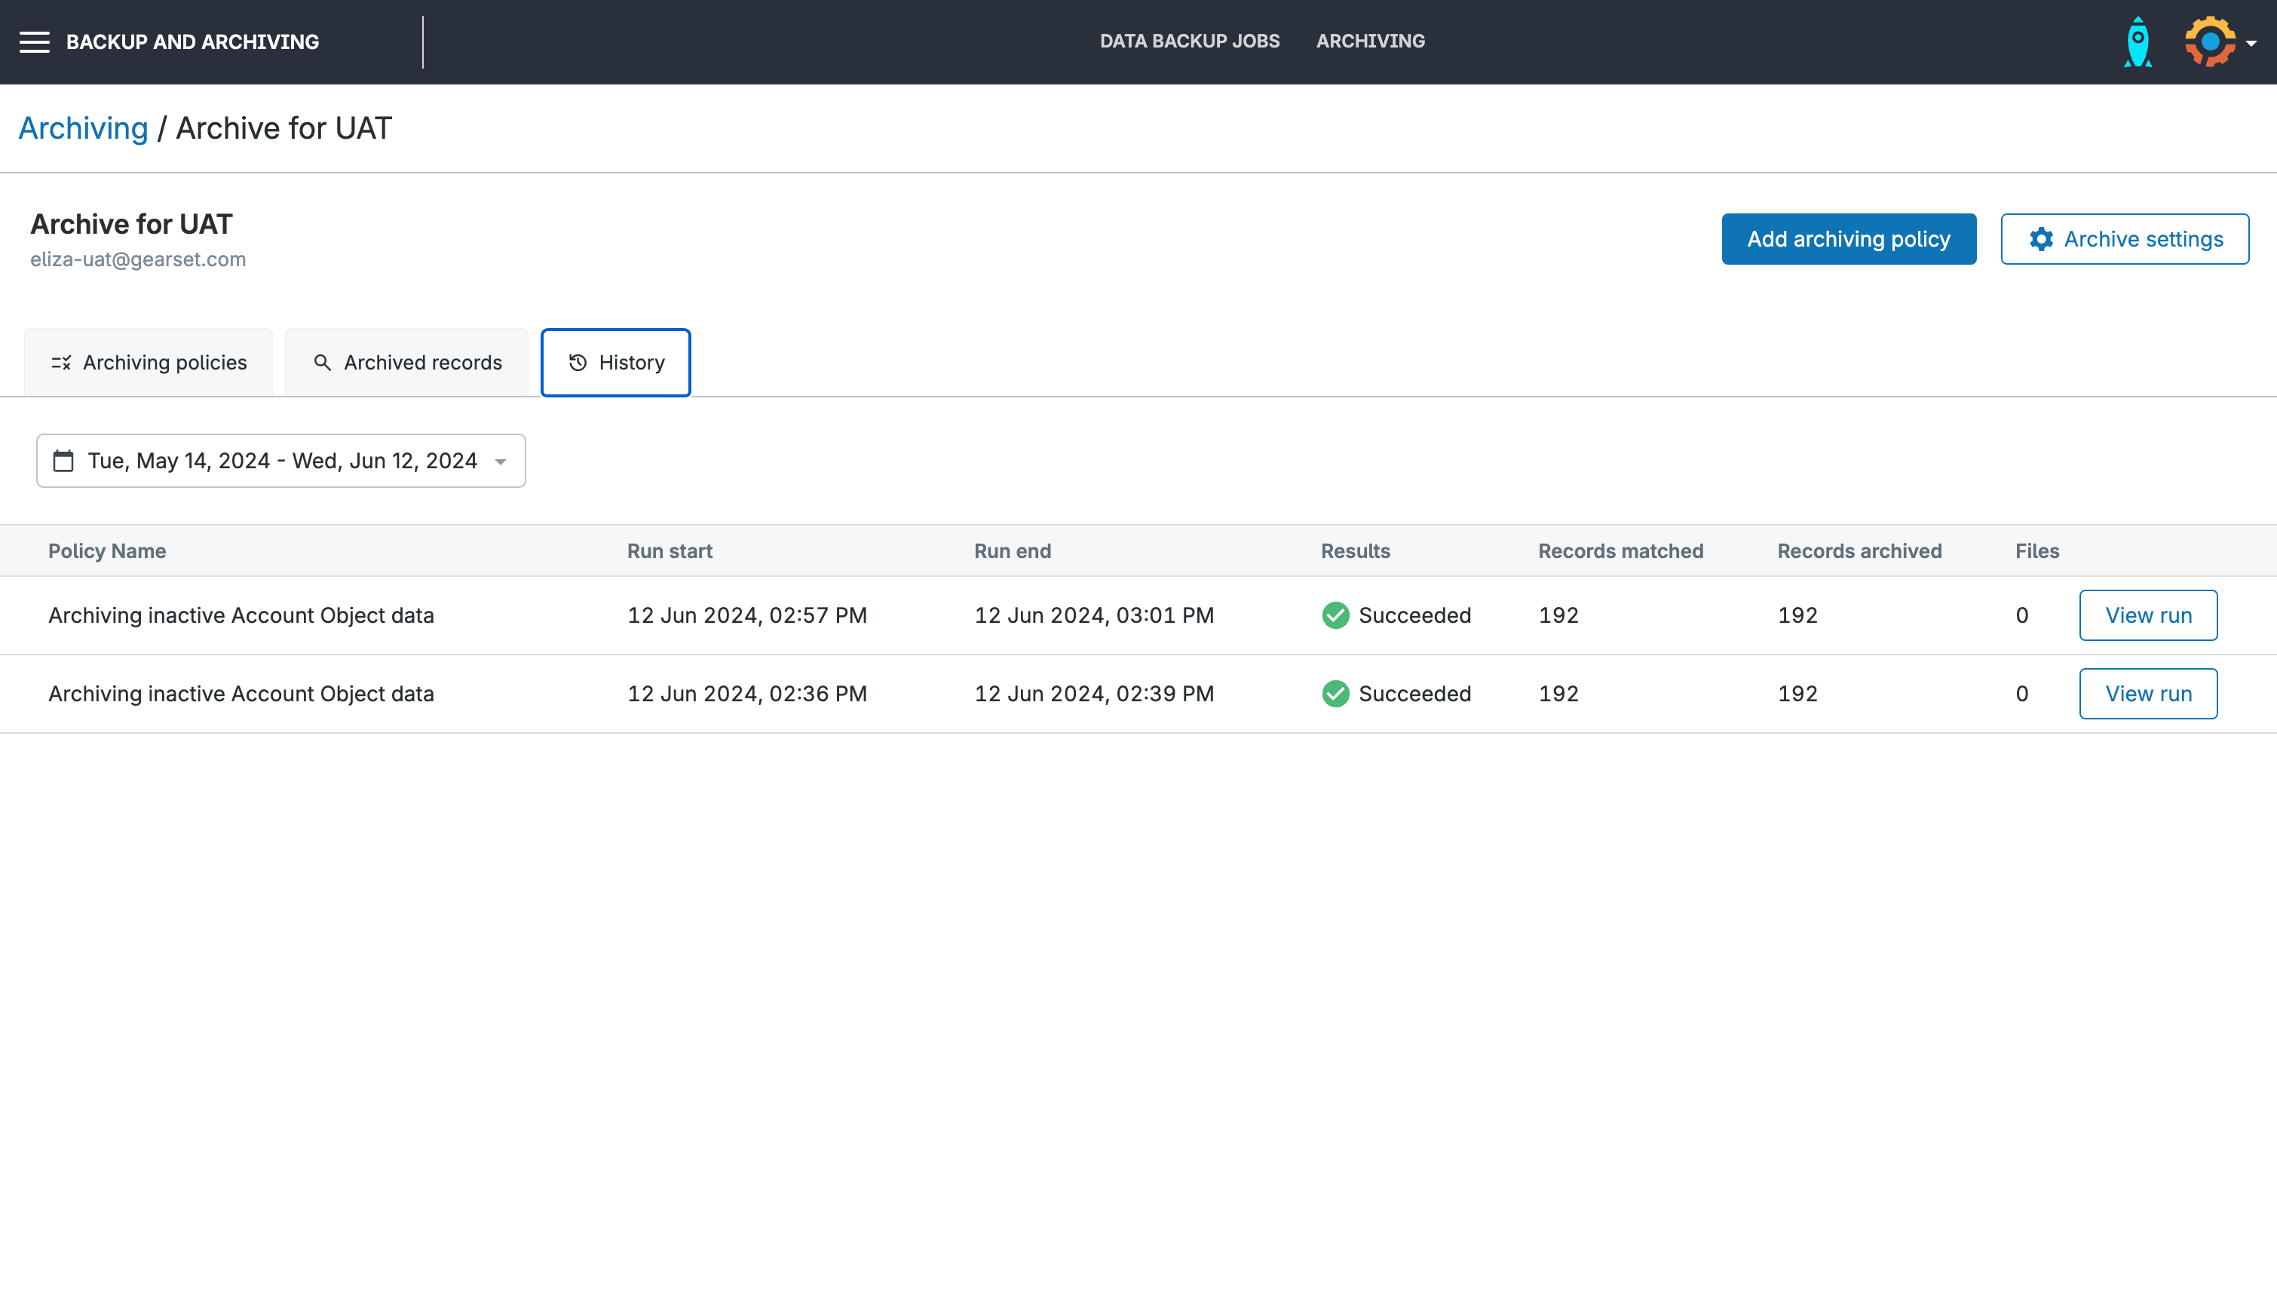Screen dimensions: 2277x1294
Task: Go to Archiving breadcrumb link
Action: pyautogui.click(x=84, y=128)
